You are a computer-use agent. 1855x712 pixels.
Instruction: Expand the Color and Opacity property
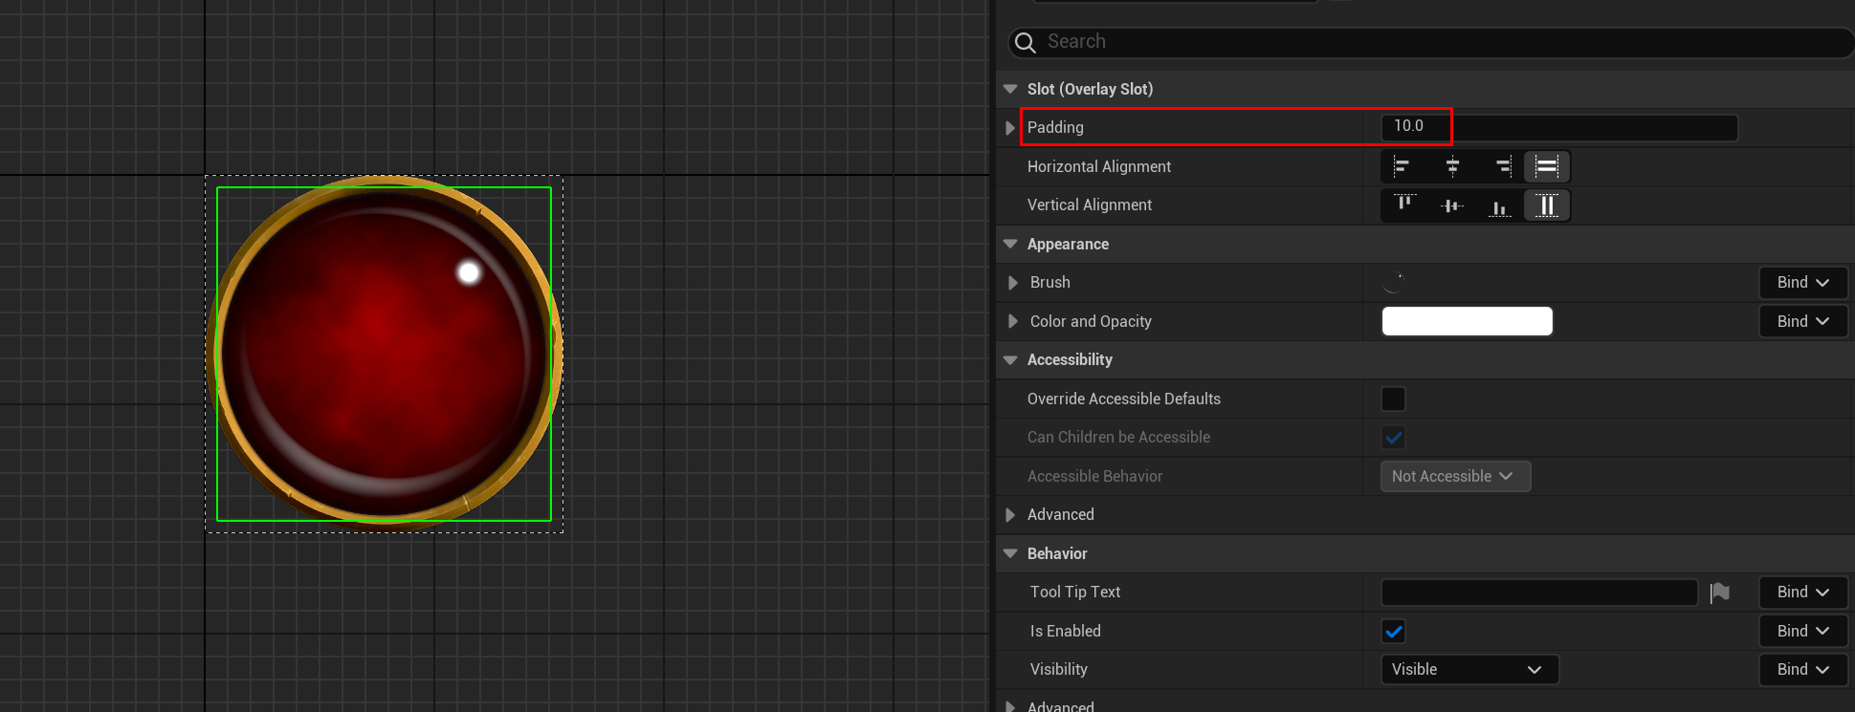pos(1012,321)
